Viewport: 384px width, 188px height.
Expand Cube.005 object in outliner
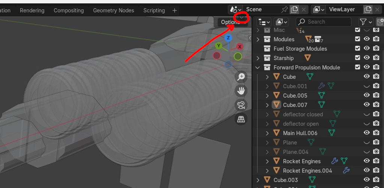click(x=267, y=95)
